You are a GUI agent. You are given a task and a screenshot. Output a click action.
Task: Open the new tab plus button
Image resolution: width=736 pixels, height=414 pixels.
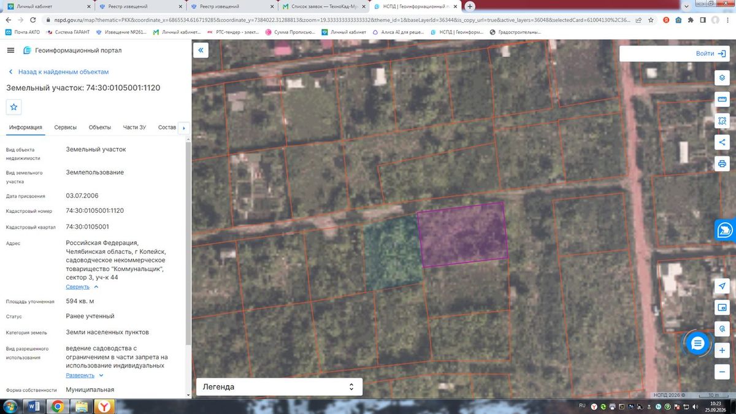pyautogui.click(x=470, y=6)
